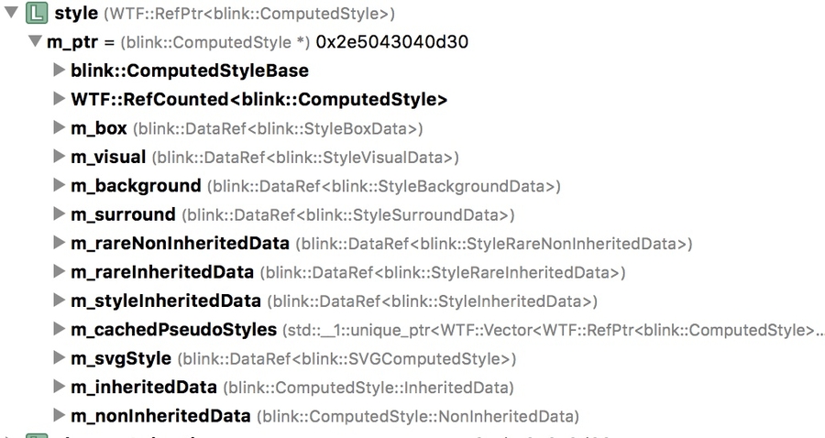Expand the m_svgStyle member
This screenshot has width=825, height=438.
coord(60,358)
